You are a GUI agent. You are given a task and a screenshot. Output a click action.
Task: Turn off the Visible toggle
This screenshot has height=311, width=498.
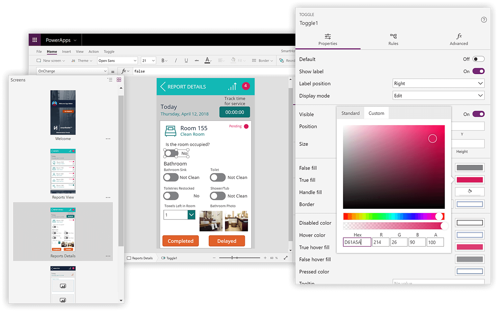click(478, 114)
